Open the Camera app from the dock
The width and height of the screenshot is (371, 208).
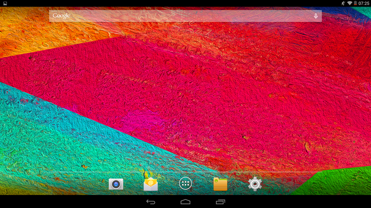[116, 184]
